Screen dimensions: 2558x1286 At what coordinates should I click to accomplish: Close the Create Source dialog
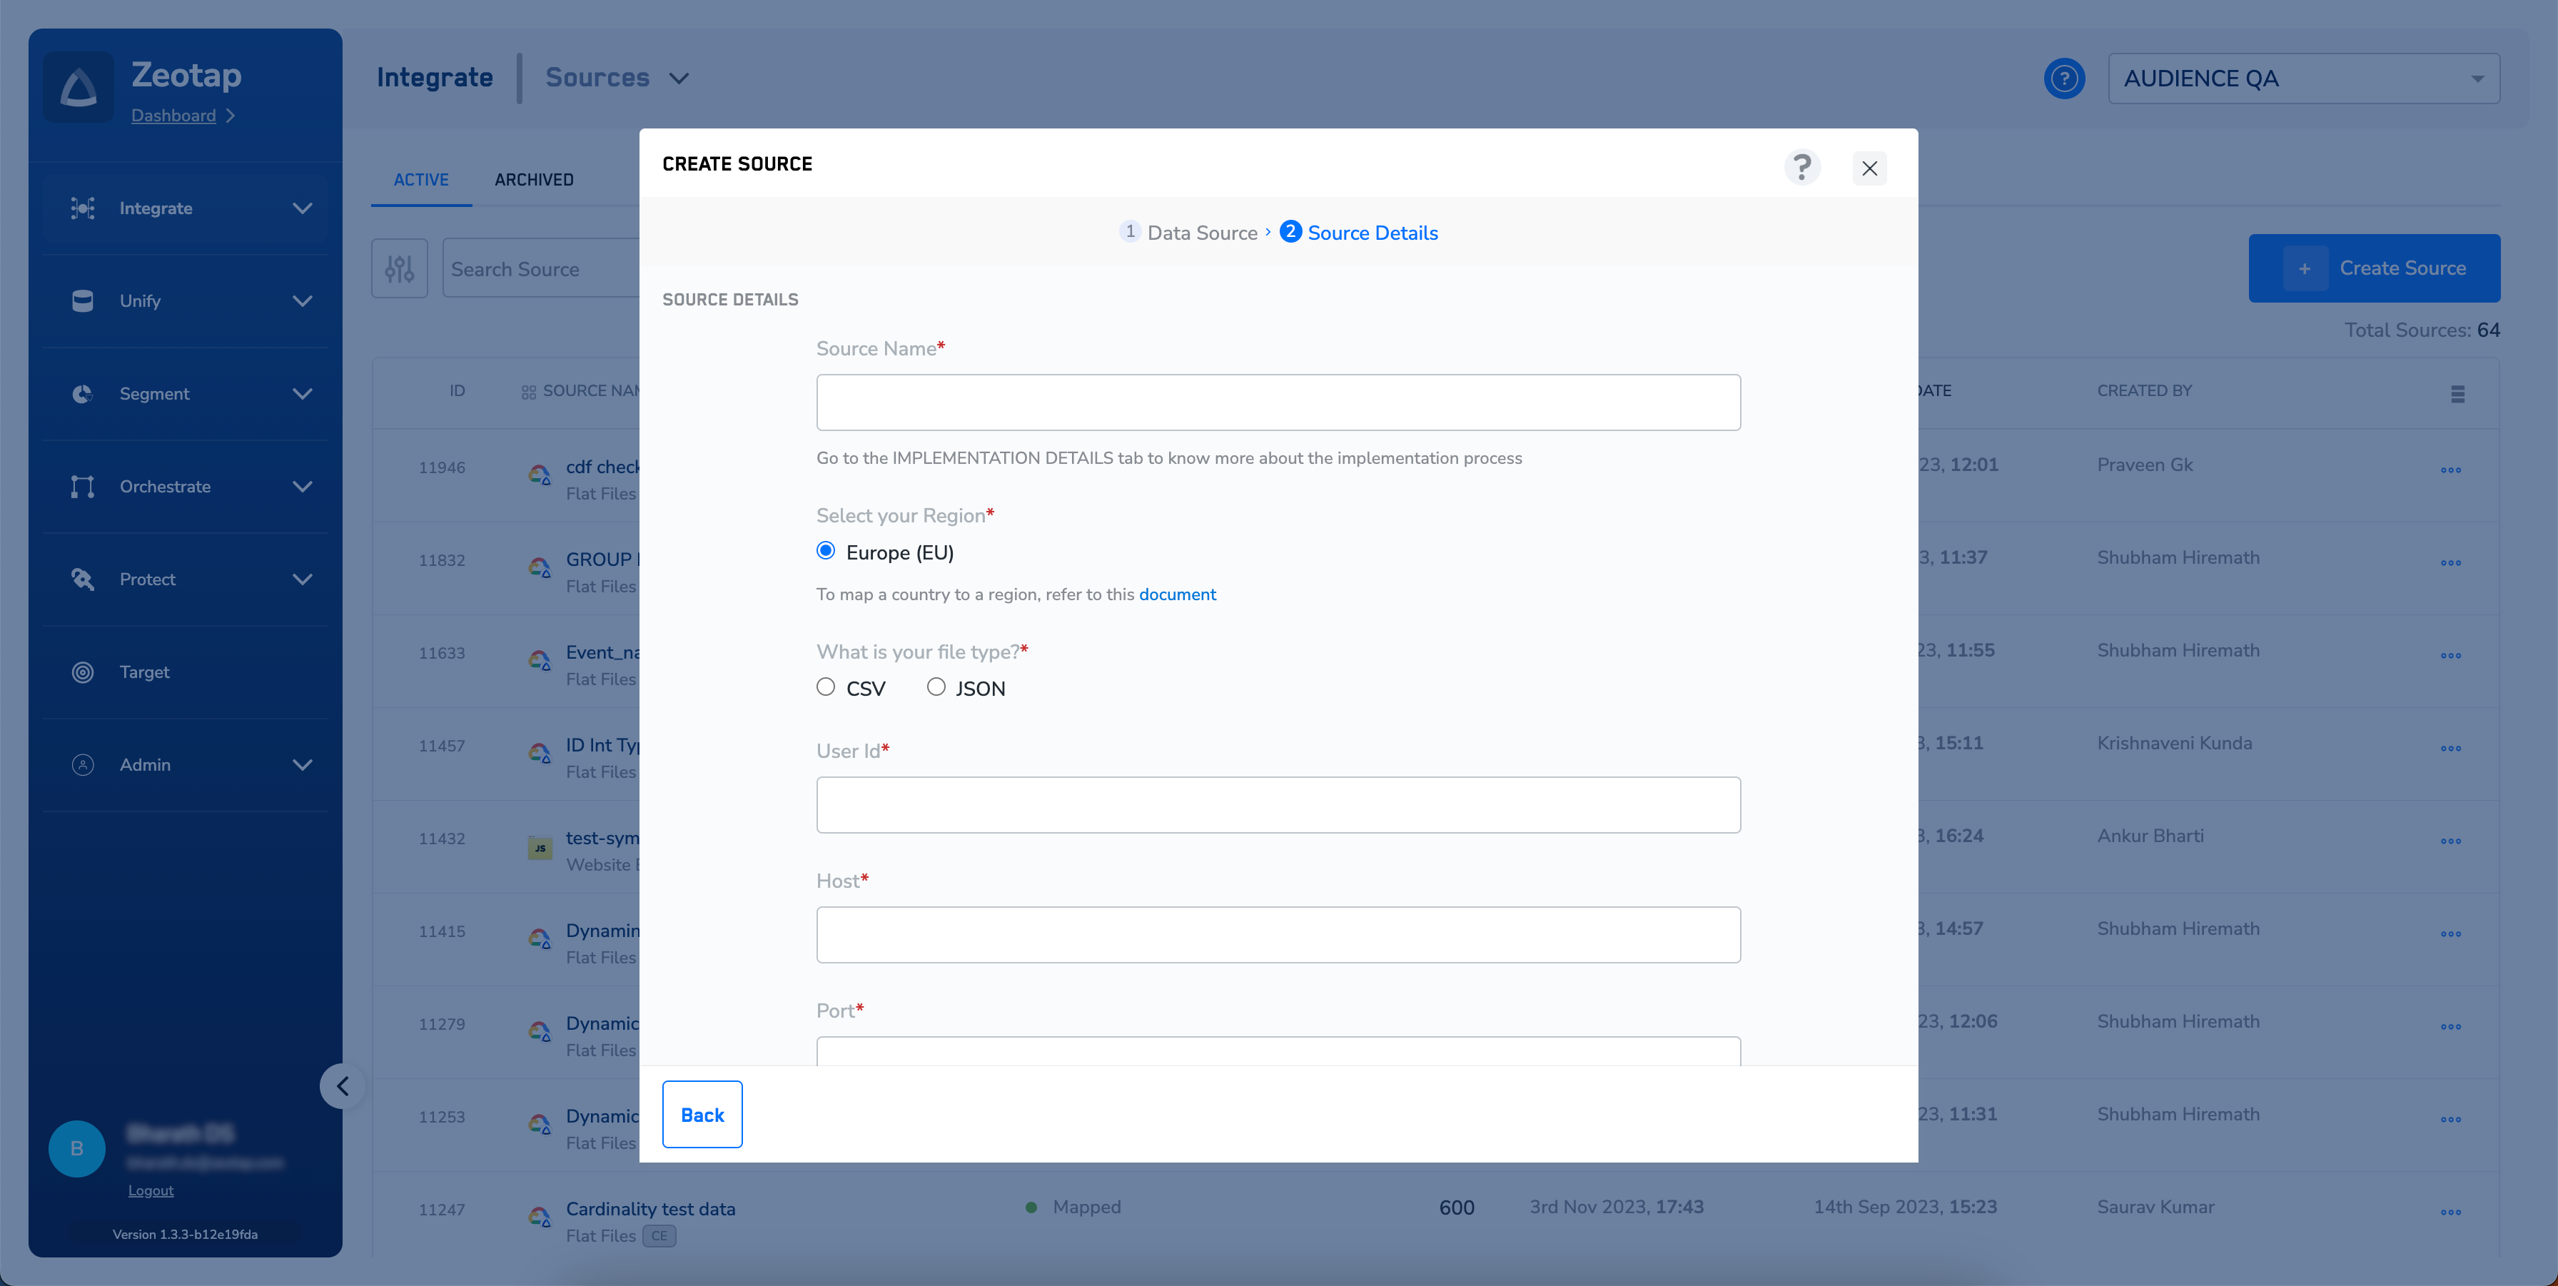1869,168
